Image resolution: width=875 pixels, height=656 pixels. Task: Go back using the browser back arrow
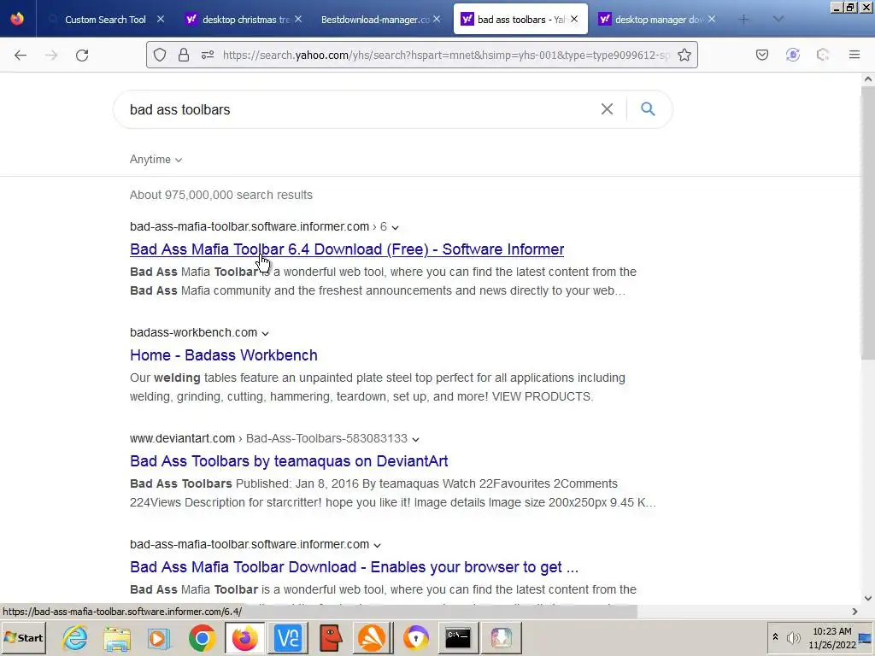pos(21,55)
